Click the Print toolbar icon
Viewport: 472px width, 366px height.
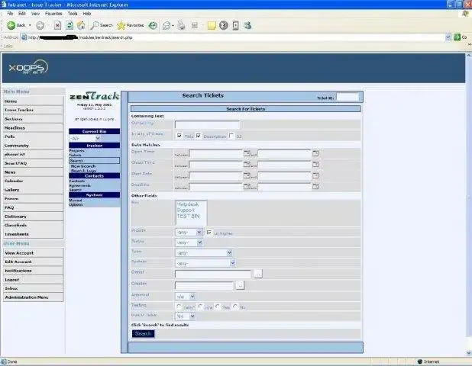tap(181, 25)
